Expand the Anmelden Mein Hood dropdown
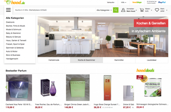Image resolution: width=171 pixels, height=112 pixels. pos(132,10)
